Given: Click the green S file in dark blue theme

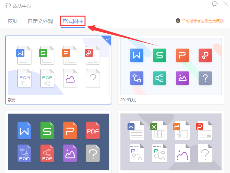Looking at the screenshot, I should pyautogui.click(x=47, y=130).
